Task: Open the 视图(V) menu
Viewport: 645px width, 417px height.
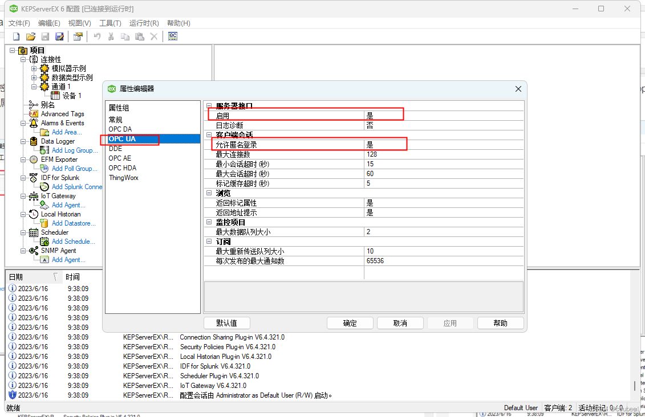Action: pos(79,23)
